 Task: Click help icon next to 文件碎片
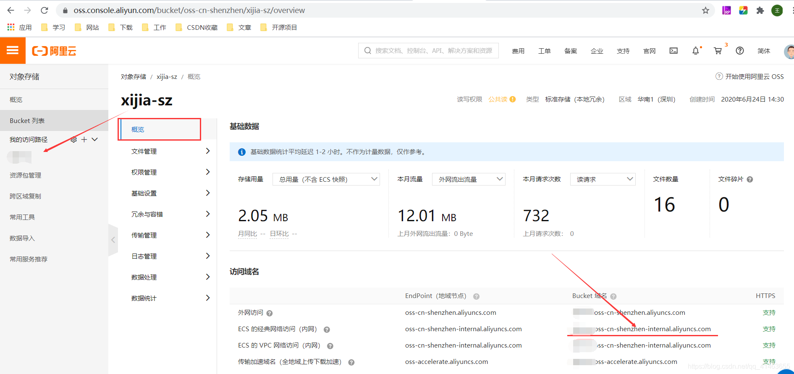tap(750, 179)
